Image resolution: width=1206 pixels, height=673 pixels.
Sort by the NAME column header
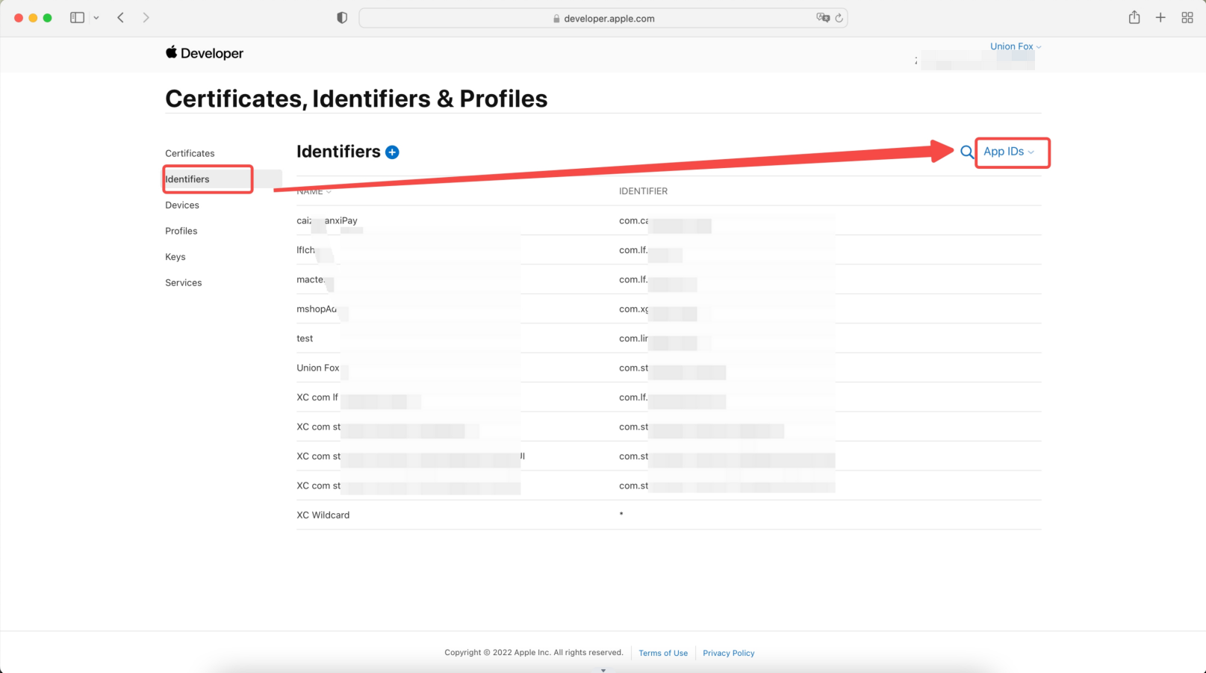pyautogui.click(x=314, y=191)
